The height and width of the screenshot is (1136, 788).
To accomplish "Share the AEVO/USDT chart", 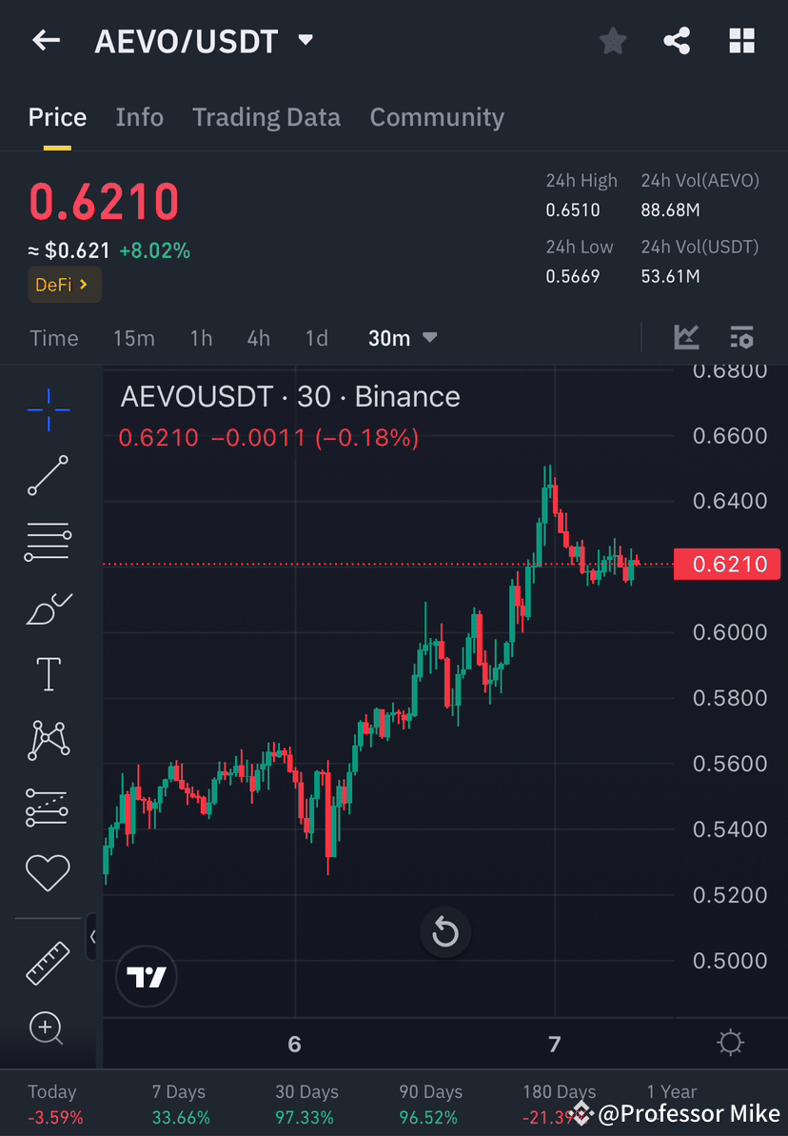I will [677, 40].
